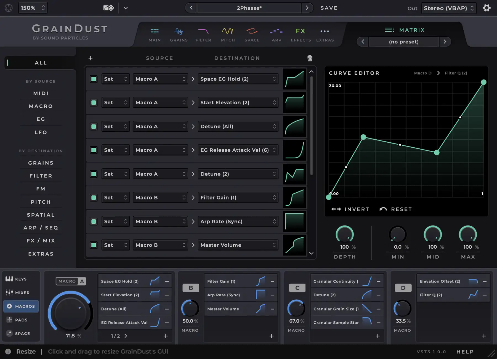This screenshot has height=359, width=497.
Task: Open the Macro B source dropdown for Arp Rate
Action: (160, 221)
